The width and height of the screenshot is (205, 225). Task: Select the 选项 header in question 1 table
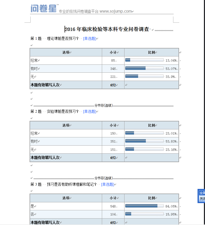click(66, 52)
